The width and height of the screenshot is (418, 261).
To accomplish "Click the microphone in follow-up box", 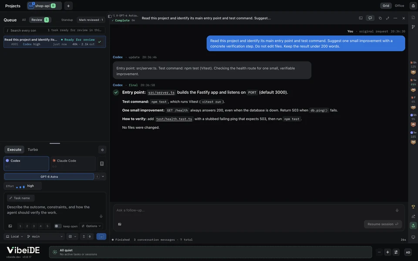I will coord(397,210).
